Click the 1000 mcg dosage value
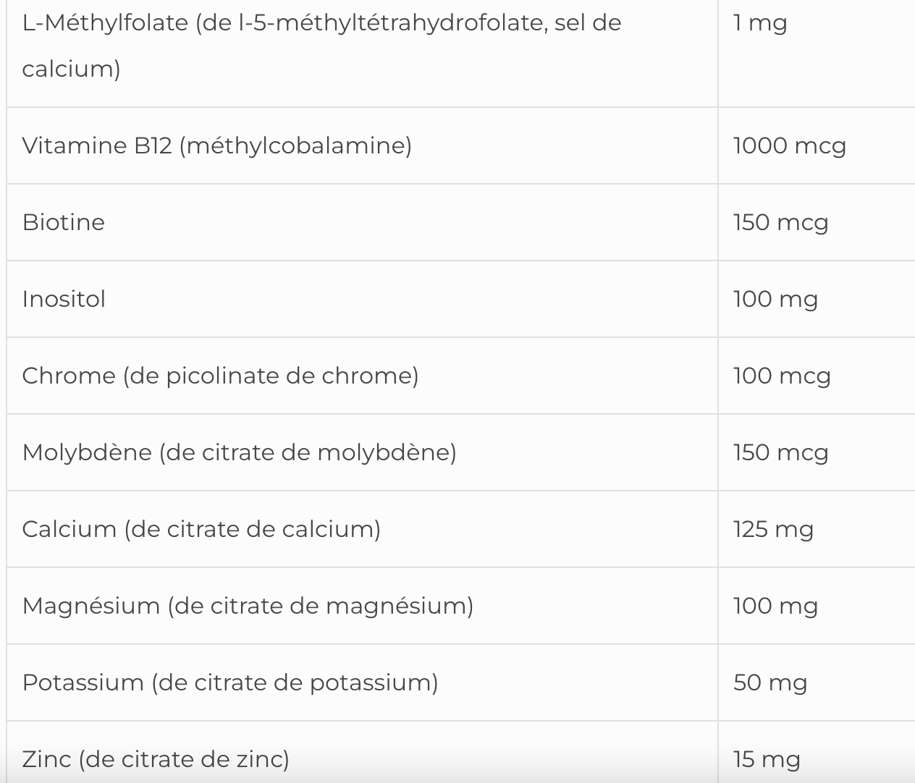This screenshot has height=783, width=915. click(789, 146)
